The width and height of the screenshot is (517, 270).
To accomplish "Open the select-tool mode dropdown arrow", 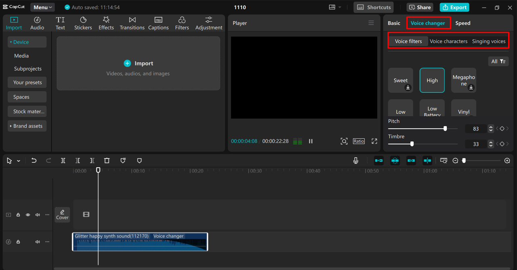I will (x=19, y=161).
